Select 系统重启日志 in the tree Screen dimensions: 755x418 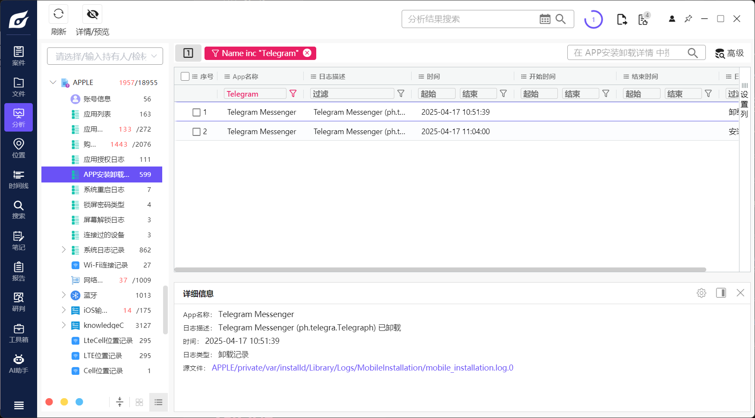[102, 190]
